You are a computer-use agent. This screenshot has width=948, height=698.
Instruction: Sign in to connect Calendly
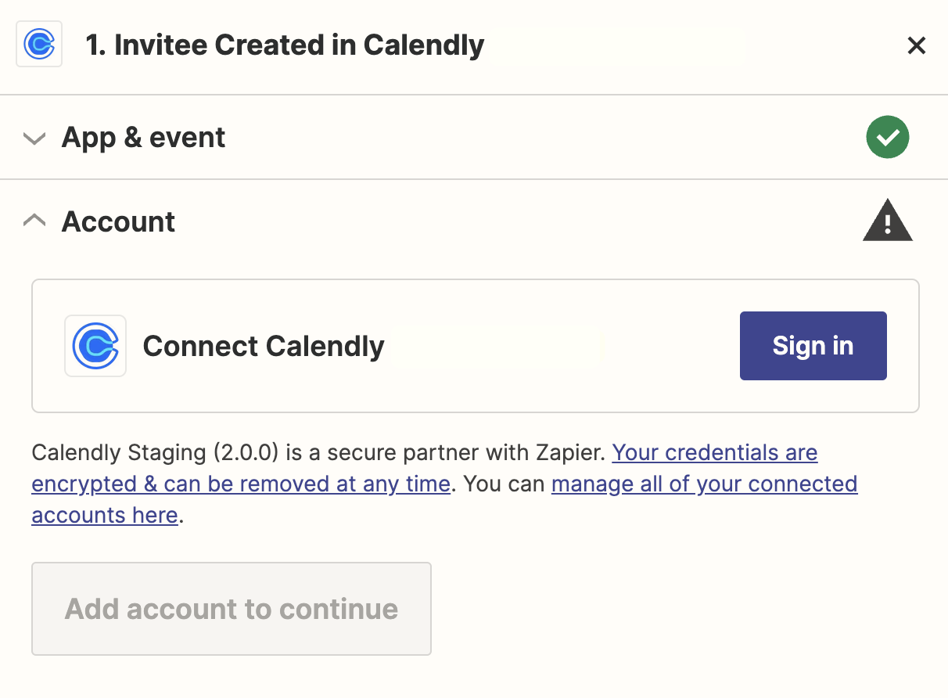[x=813, y=346]
